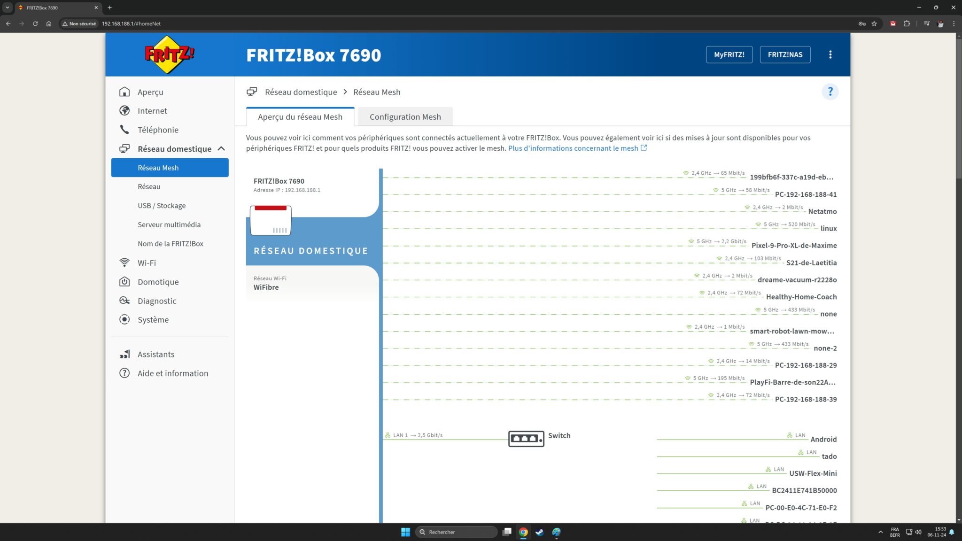Open the help question mark button
The height and width of the screenshot is (541, 962).
[830, 92]
